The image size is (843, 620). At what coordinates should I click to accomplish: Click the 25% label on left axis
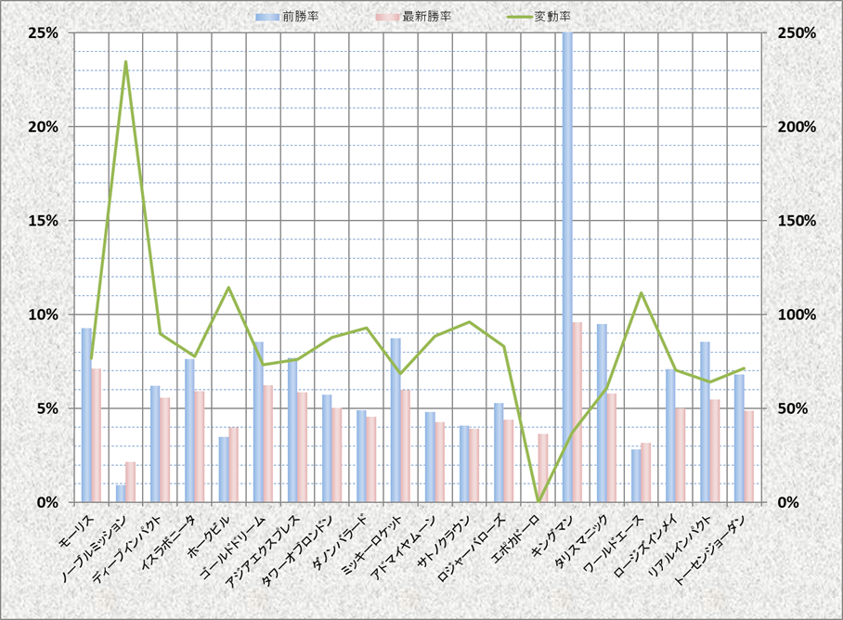[x=44, y=32]
